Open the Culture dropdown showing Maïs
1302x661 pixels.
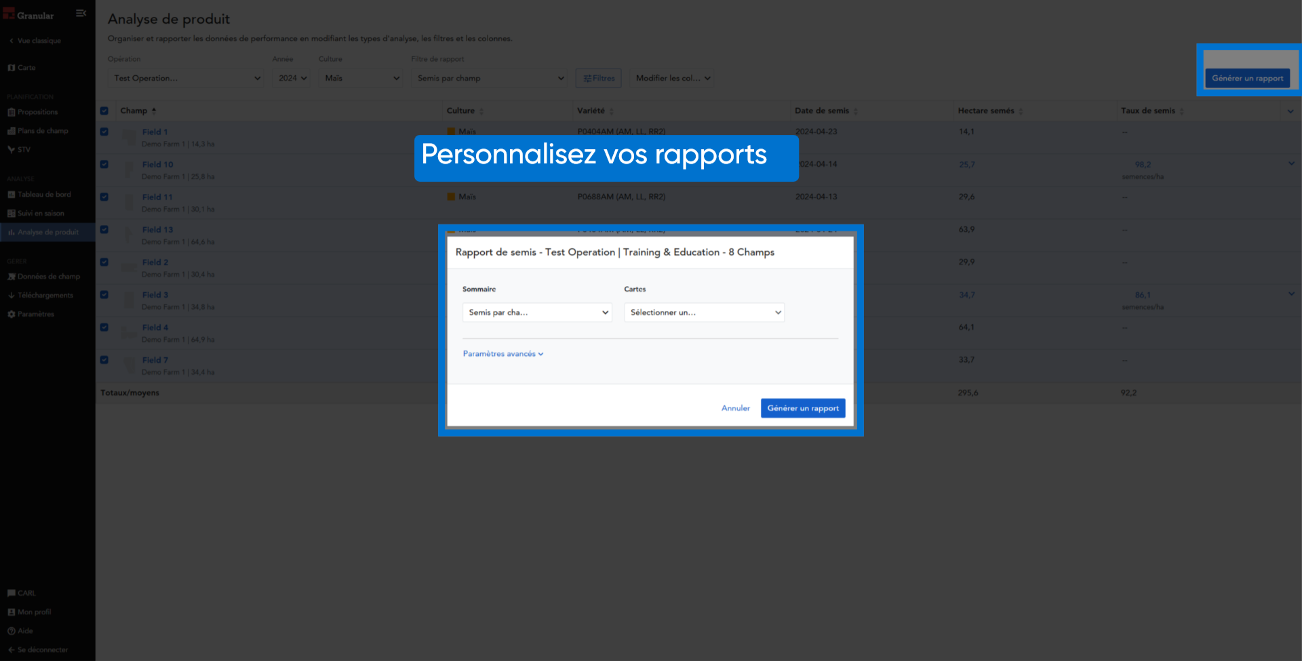coord(361,78)
